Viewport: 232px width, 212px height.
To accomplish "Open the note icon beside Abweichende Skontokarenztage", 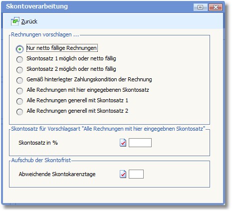I will (123, 174).
